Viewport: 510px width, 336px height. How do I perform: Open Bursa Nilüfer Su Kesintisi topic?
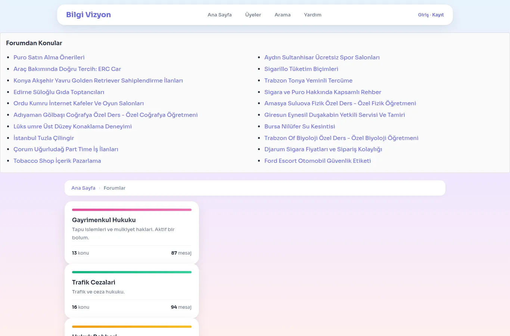(x=300, y=127)
